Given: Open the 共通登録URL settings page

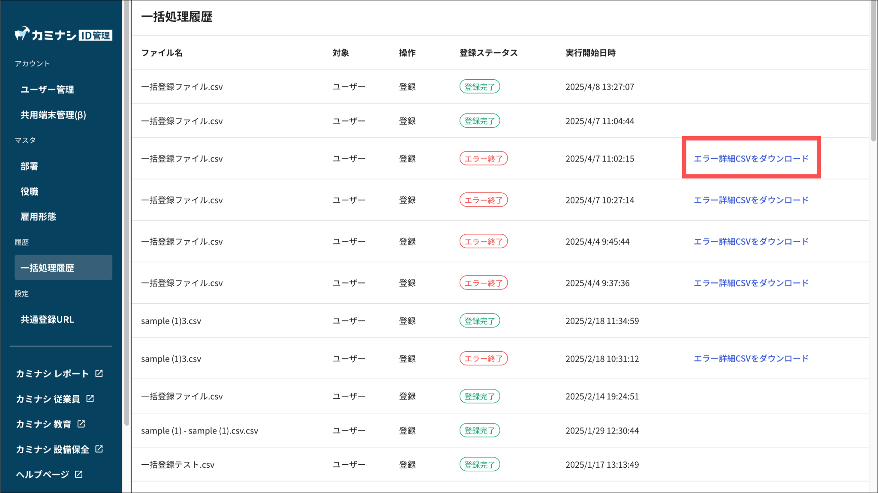Looking at the screenshot, I should tap(47, 320).
